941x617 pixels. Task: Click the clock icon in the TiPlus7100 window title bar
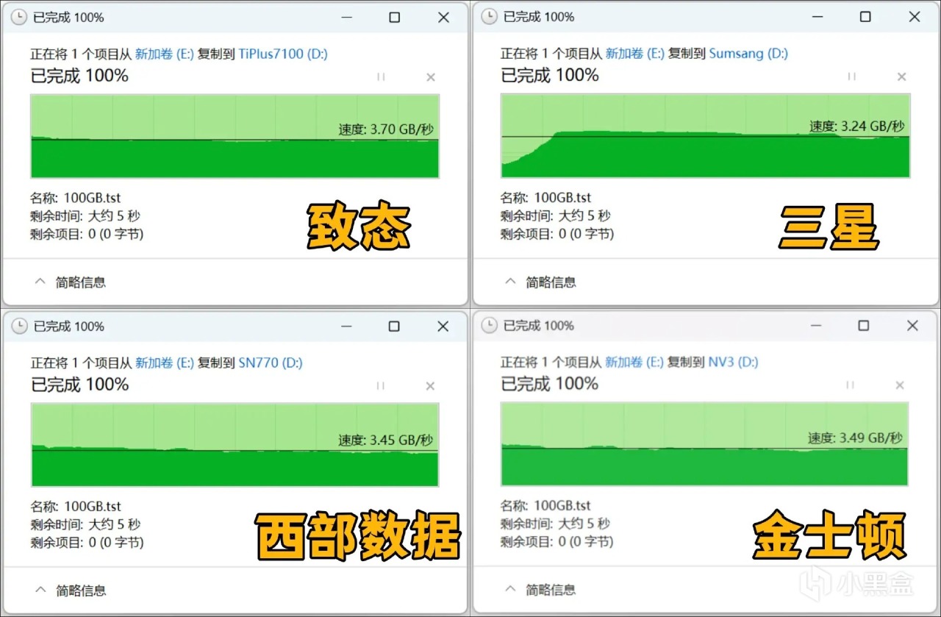pyautogui.click(x=19, y=17)
